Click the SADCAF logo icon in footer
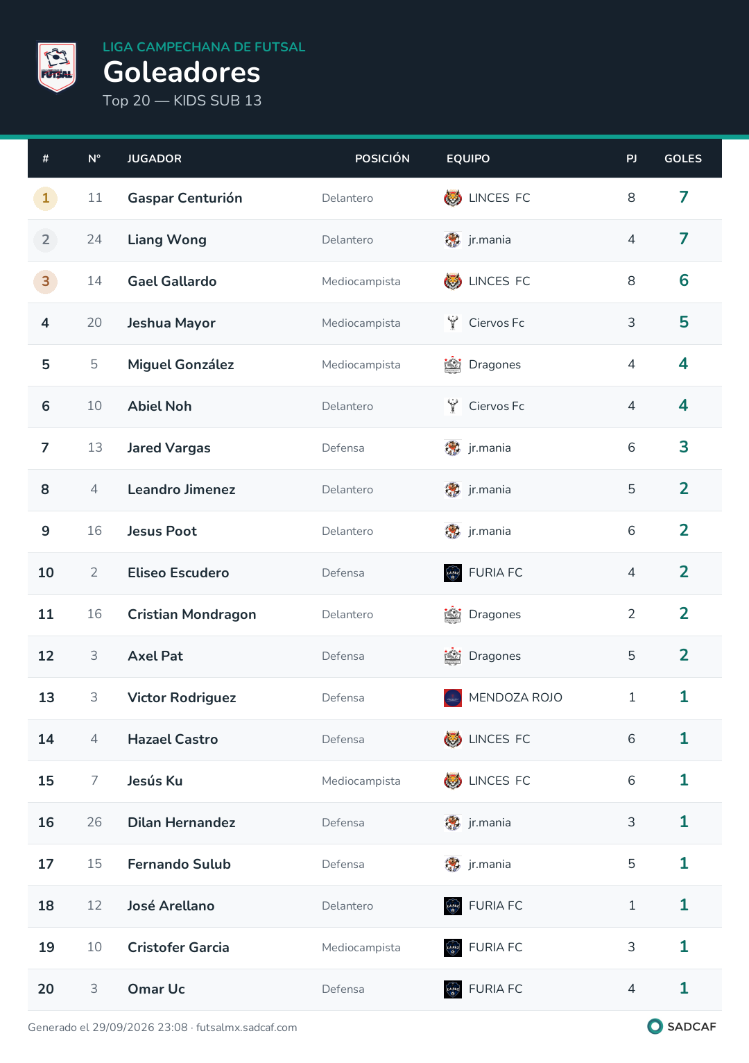The image size is (749, 1063). tap(655, 1026)
